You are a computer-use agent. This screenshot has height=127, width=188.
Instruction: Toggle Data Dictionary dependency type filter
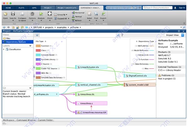[x=143, y=64]
